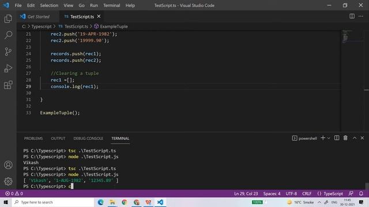Open the Windows Start button
The height and width of the screenshot is (207, 369).
coord(6,202)
